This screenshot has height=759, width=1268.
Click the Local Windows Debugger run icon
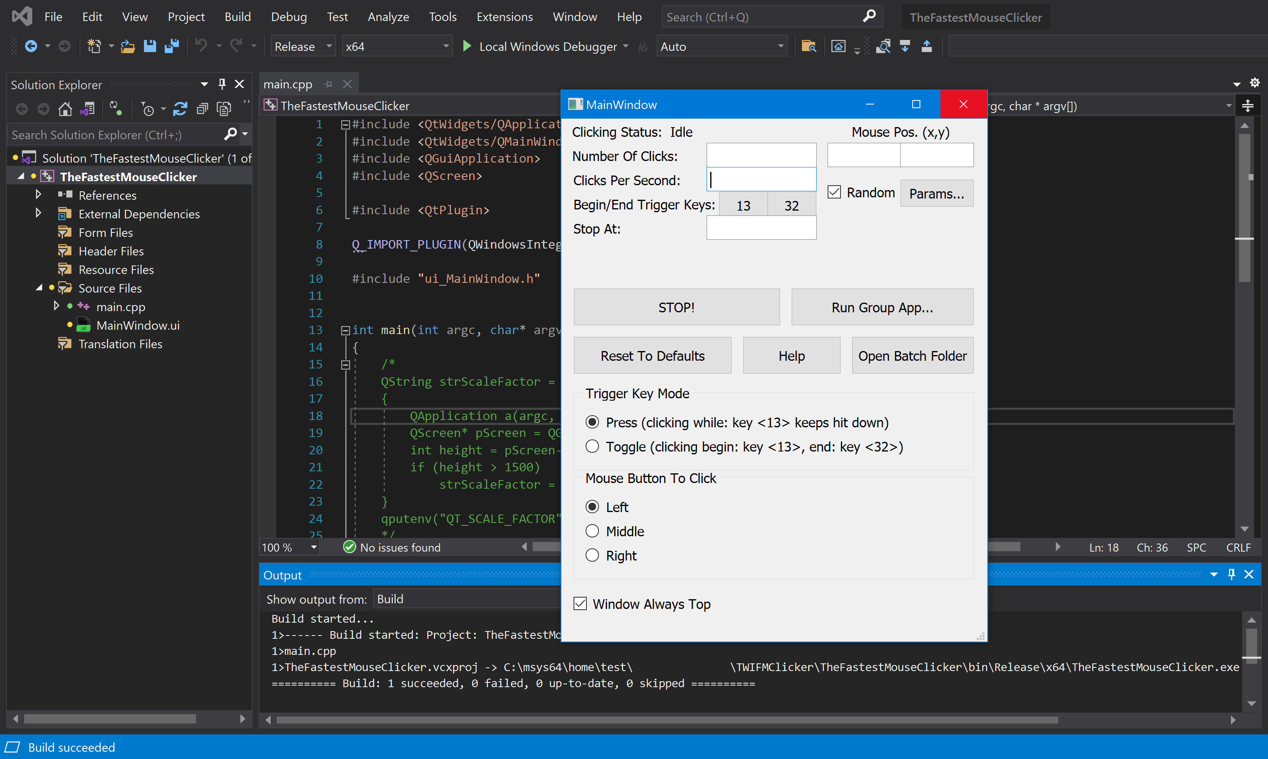(x=465, y=47)
